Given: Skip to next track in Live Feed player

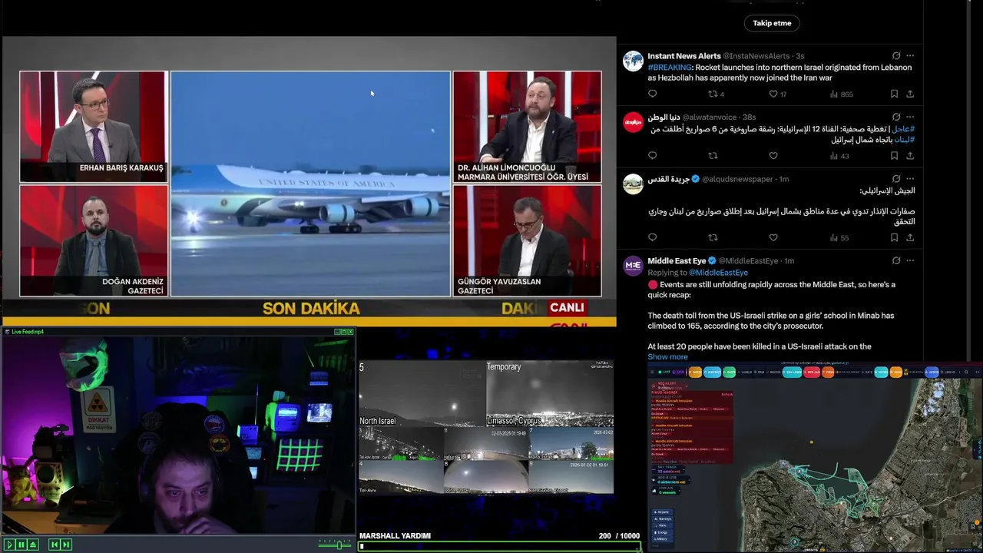Looking at the screenshot, I should click(x=66, y=545).
